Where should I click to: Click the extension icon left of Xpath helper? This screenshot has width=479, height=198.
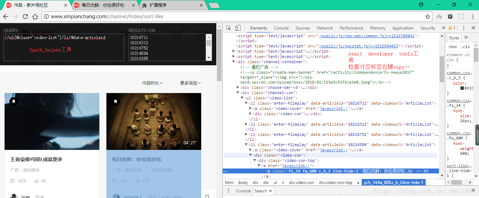[439, 16]
